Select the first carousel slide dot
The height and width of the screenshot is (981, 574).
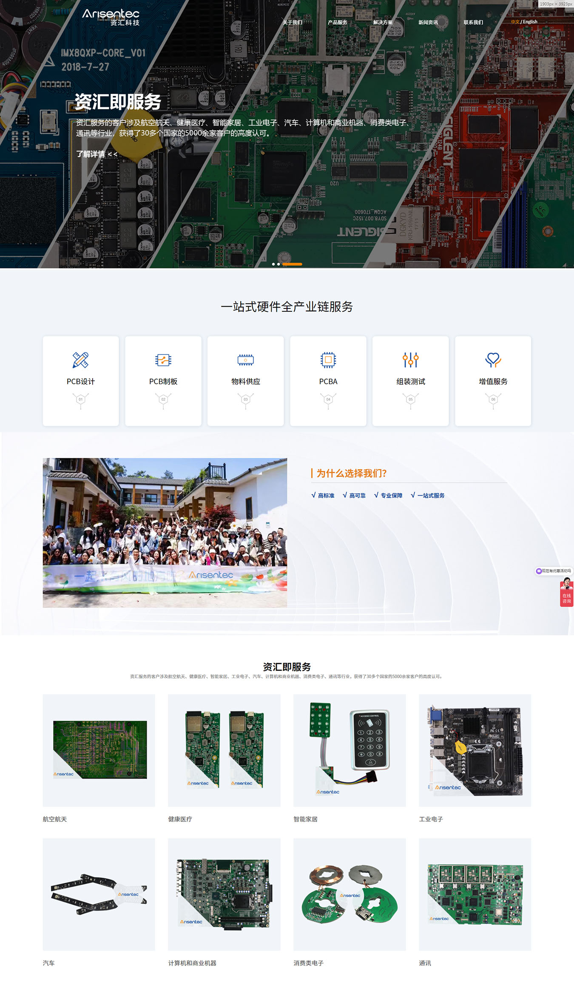(x=273, y=264)
